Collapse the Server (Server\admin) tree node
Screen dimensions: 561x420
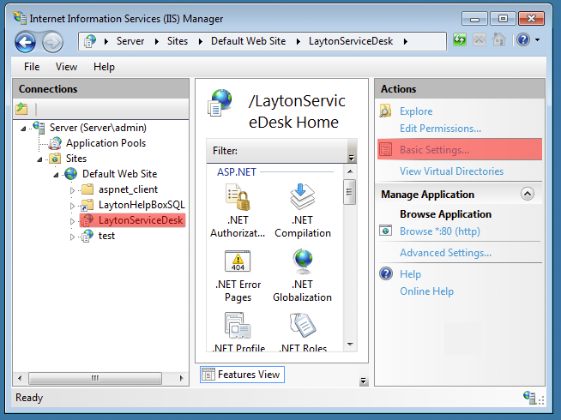click(x=23, y=129)
